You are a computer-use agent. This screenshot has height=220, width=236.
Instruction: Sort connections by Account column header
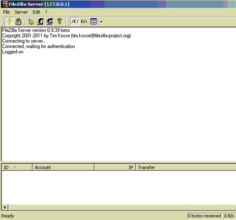(63, 167)
